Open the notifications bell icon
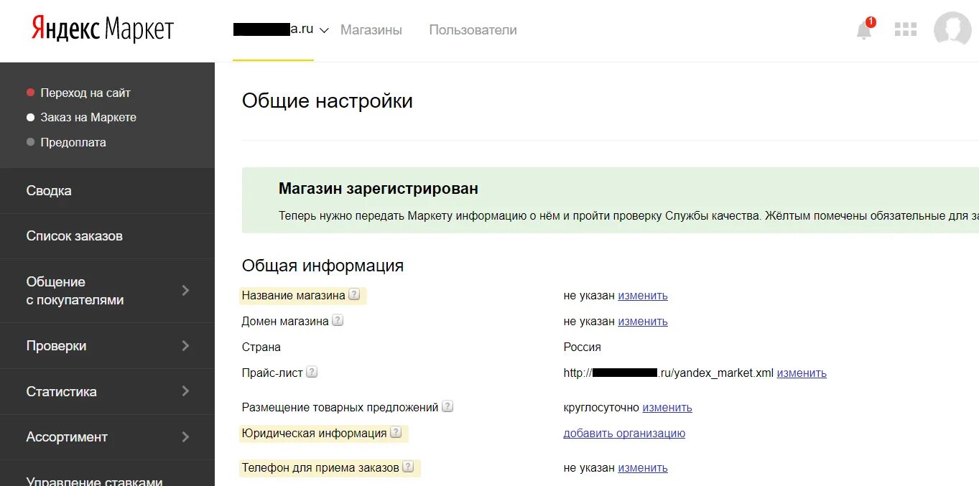979x486 pixels. (865, 30)
